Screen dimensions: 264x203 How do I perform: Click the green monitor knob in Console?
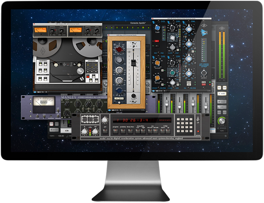pyautogui.click(x=222, y=121)
